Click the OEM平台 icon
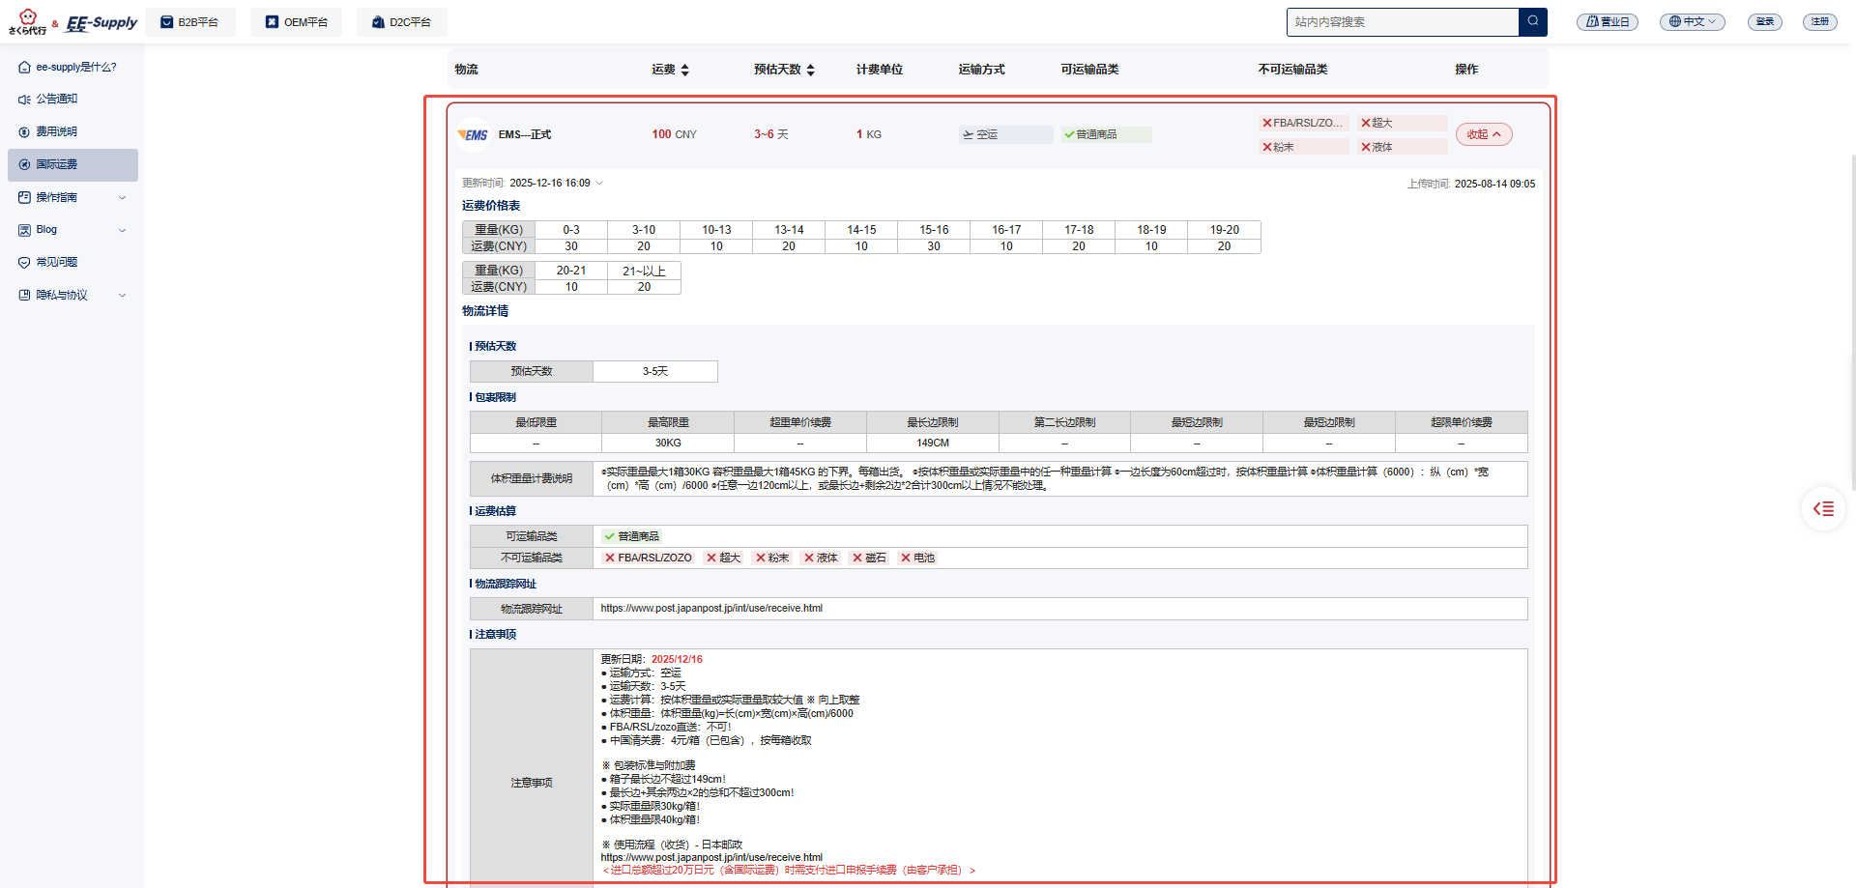This screenshot has height=888, width=1856. tap(273, 21)
